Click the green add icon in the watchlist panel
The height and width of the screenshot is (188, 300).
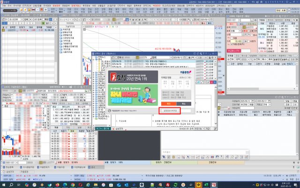click(x=43, y=23)
